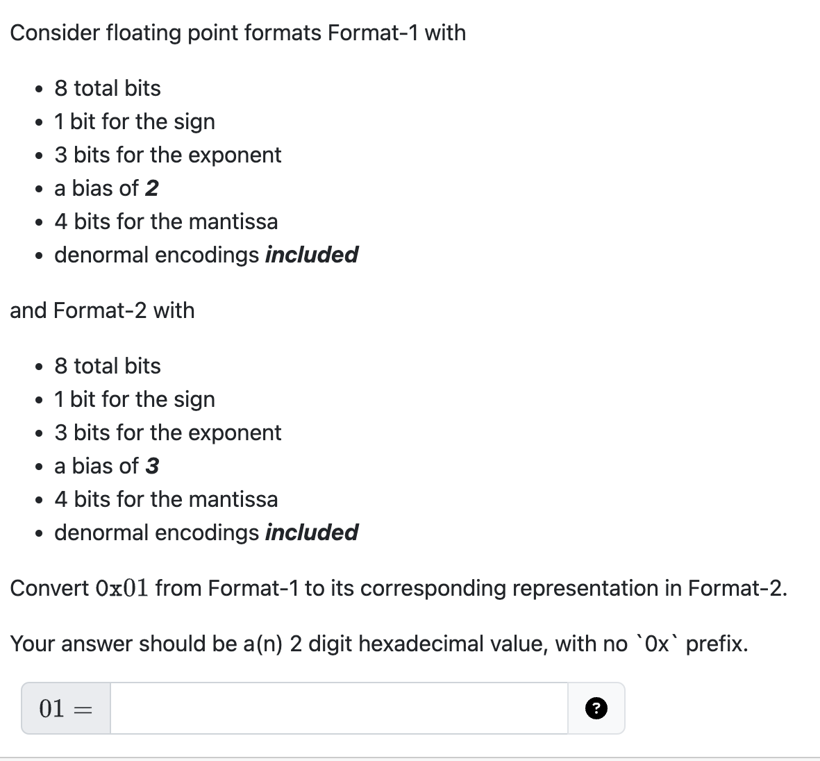The height and width of the screenshot is (761, 820).
Task: Click the denormal encodings bullet under Format-2
Action: point(206,533)
